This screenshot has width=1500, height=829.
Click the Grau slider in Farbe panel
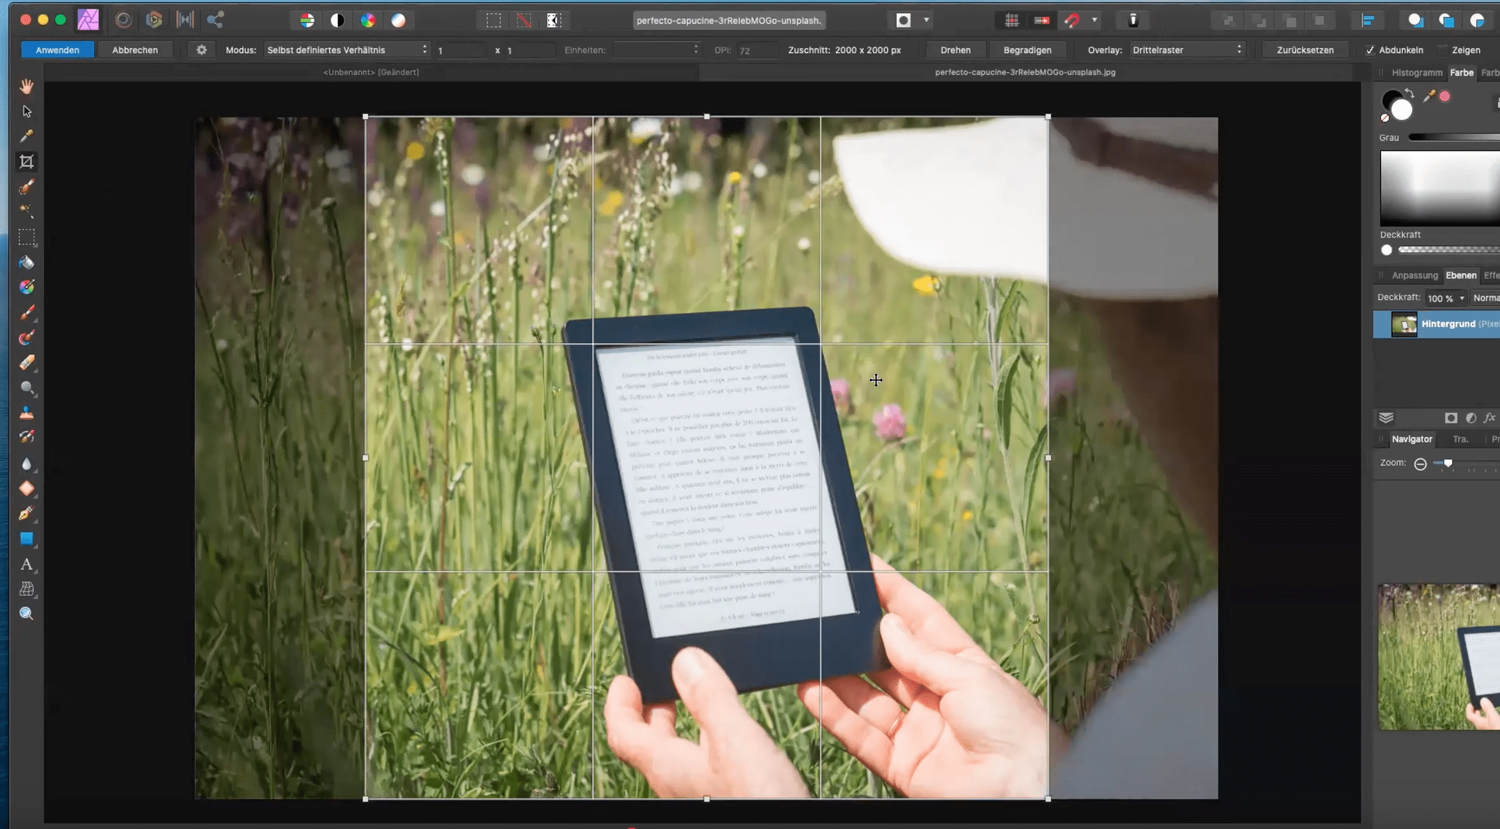click(1453, 138)
